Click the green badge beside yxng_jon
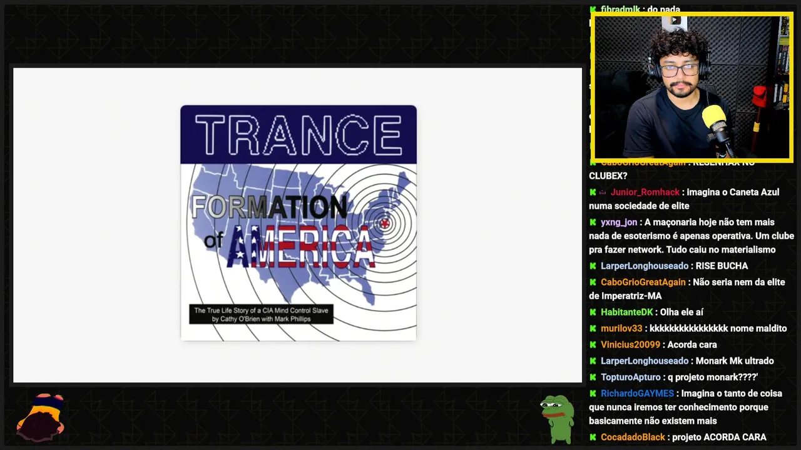The height and width of the screenshot is (450, 801). [x=593, y=222]
